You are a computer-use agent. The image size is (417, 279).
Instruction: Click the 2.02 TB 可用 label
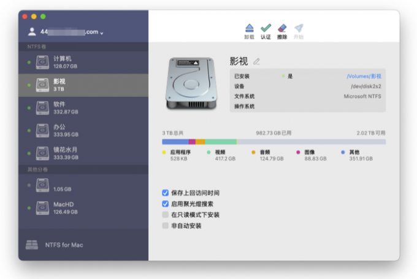[x=371, y=133]
